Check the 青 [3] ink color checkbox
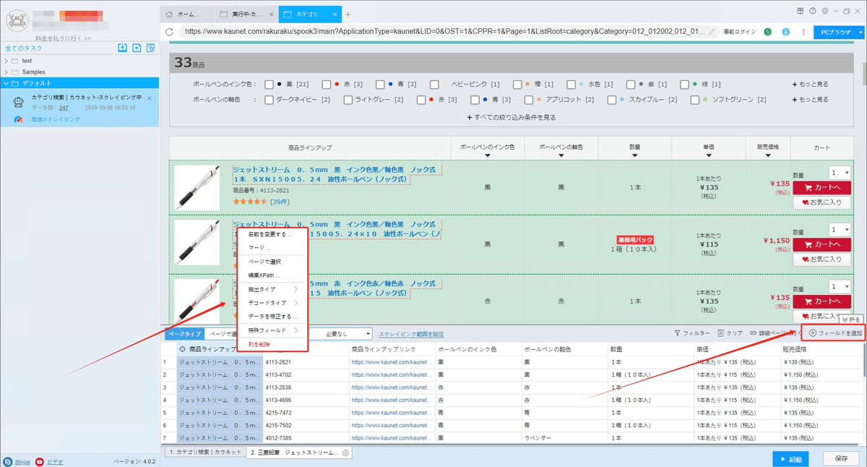Screen dimensions: 867x467 point(380,85)
